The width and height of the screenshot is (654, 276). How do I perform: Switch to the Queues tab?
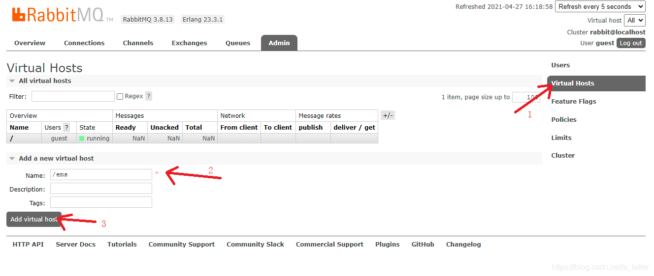point(238,43)
